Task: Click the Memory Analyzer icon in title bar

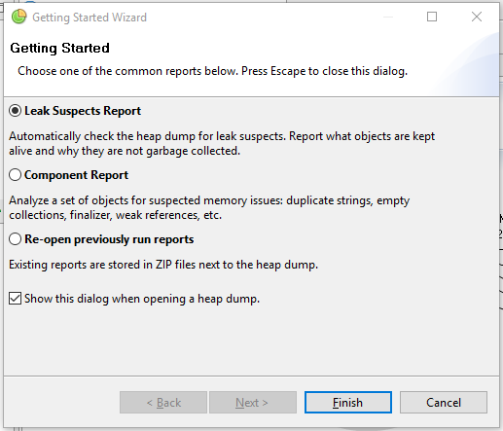Action: pos(18,17)
